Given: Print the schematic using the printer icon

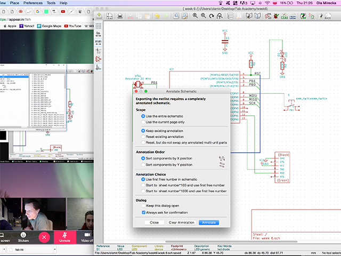Looking at the screenshot, I should pos(120,16).
